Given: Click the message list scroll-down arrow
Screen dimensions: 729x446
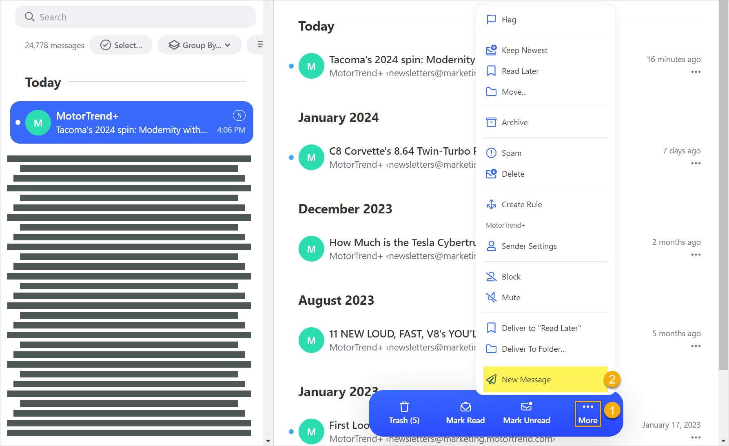Looking at the screenshot, I should (x=268, y=441).
